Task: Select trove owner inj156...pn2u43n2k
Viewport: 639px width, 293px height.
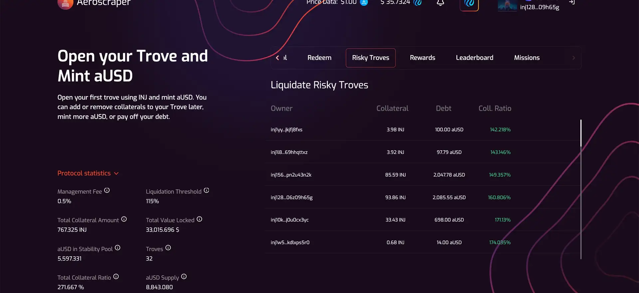Action: click(291, 175)
